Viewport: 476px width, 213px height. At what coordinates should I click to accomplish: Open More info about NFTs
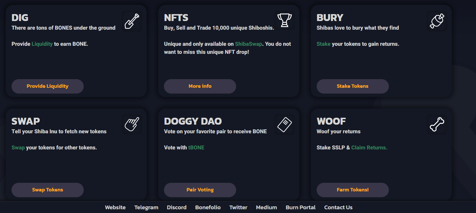200,86
